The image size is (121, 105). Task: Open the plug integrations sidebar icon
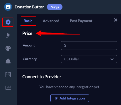8,35
